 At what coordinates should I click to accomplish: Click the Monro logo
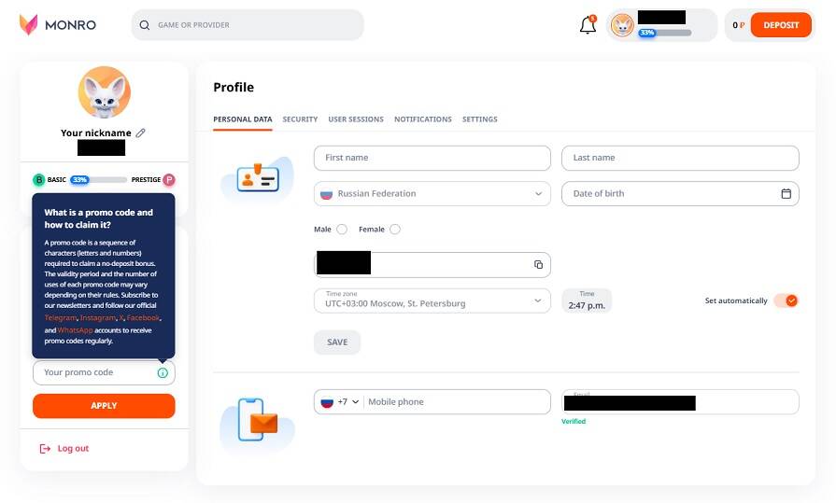tap(58, 24)
